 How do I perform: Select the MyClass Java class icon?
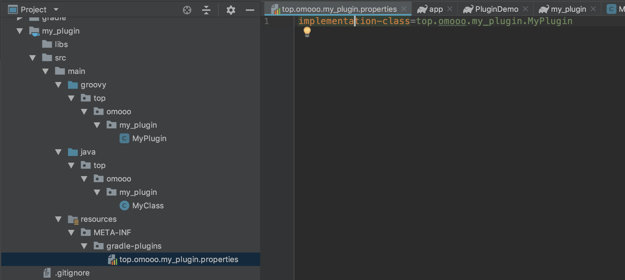coord(124,206)
